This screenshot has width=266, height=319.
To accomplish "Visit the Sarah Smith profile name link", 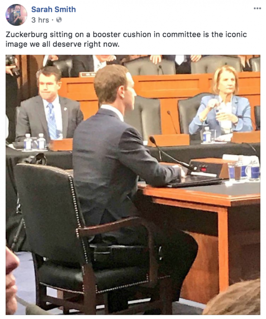I will 53,9.
